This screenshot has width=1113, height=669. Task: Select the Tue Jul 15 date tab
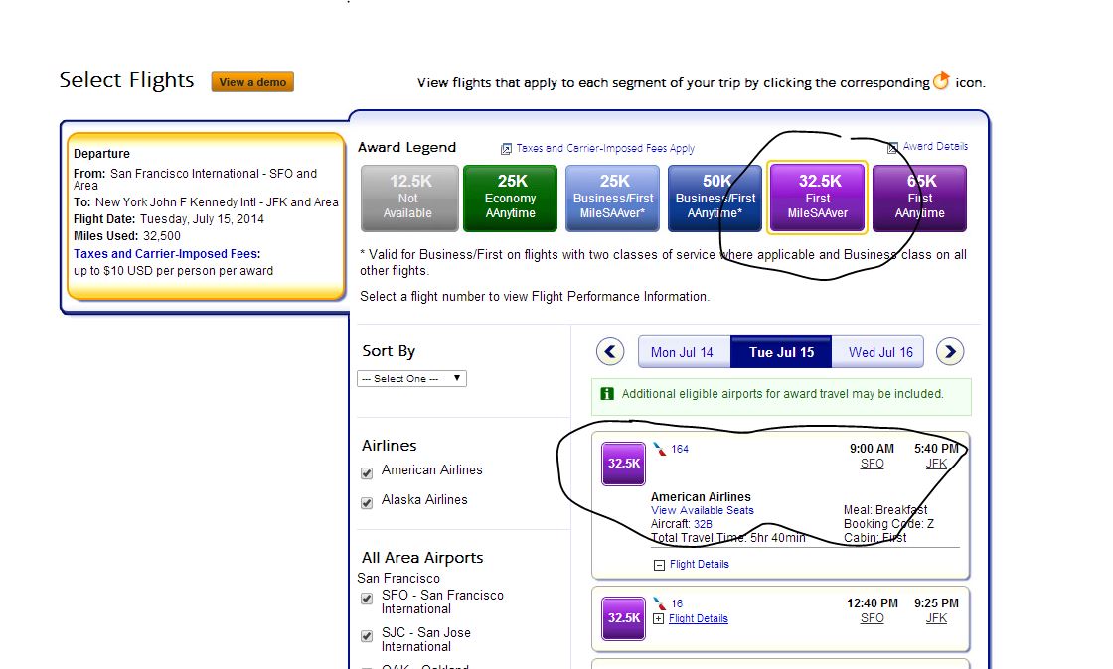[781, 352]
